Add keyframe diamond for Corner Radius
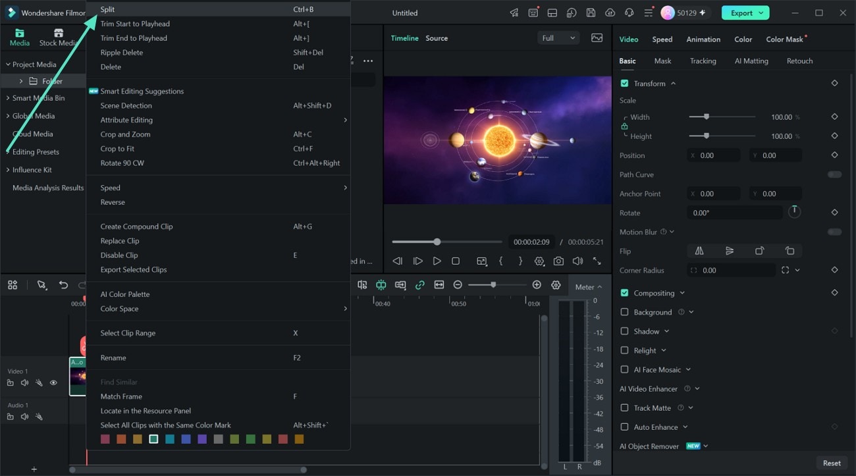Viewport: 856px width, 476px height. coord(834,270)
